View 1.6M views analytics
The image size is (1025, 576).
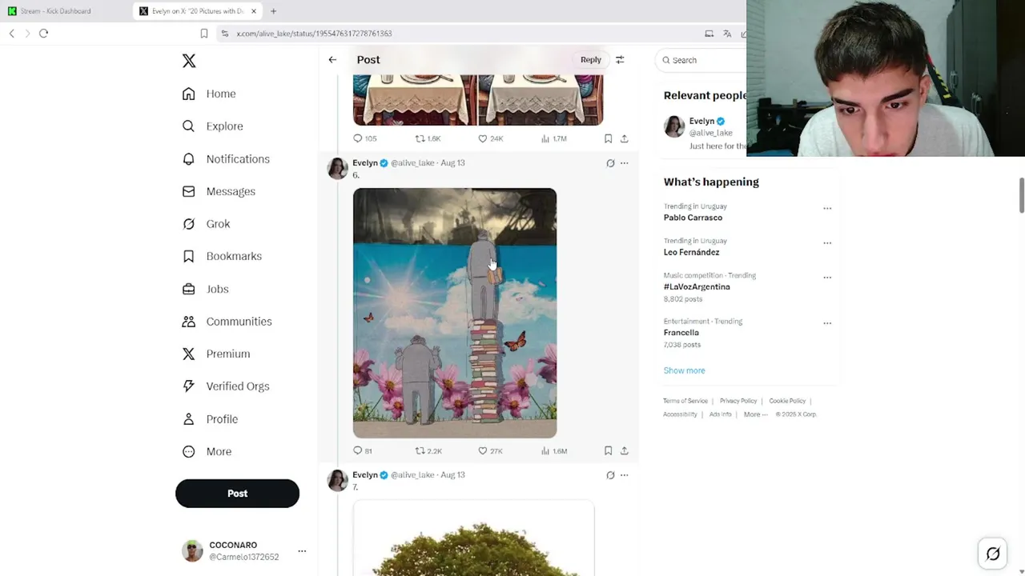[x=554, y=451]
